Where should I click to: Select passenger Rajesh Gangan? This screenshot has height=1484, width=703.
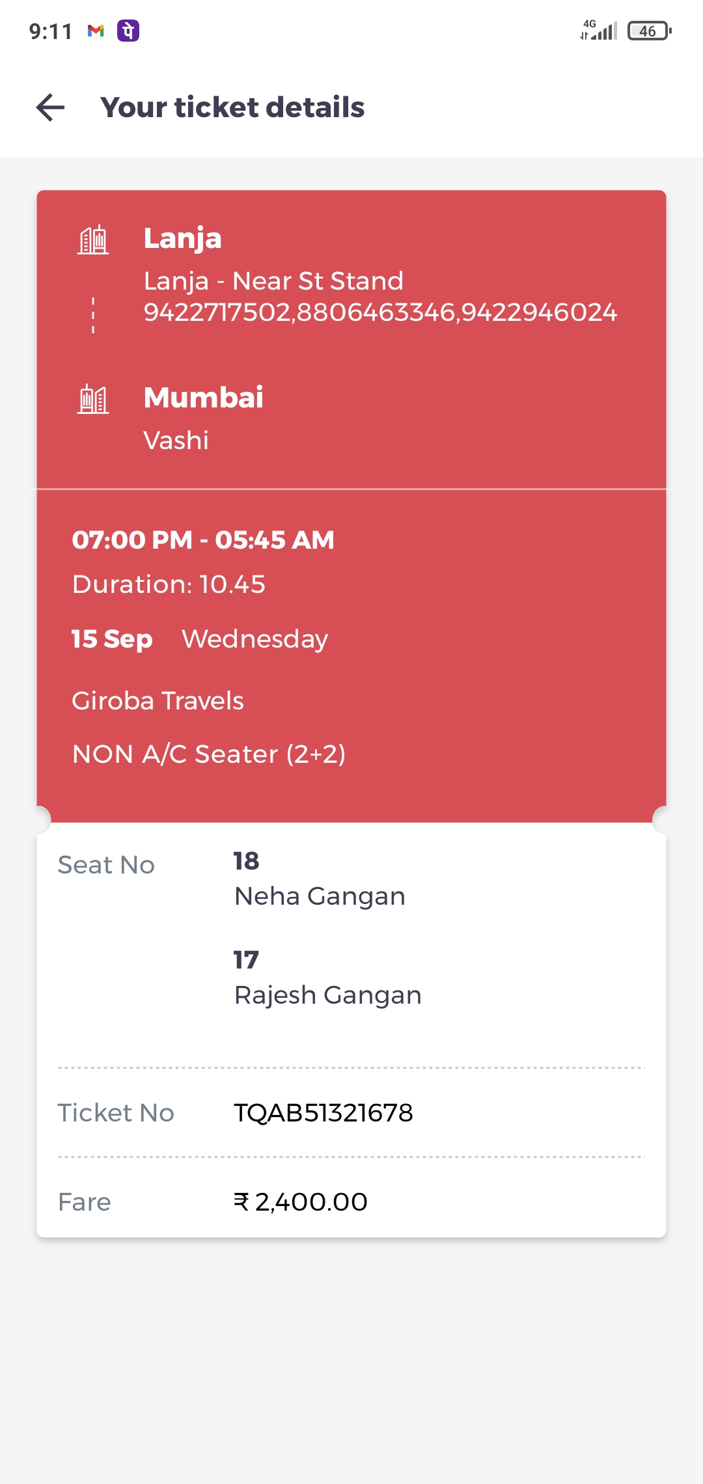tap(328, 995)
